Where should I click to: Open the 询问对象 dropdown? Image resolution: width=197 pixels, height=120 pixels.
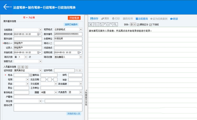coord(81,57)
